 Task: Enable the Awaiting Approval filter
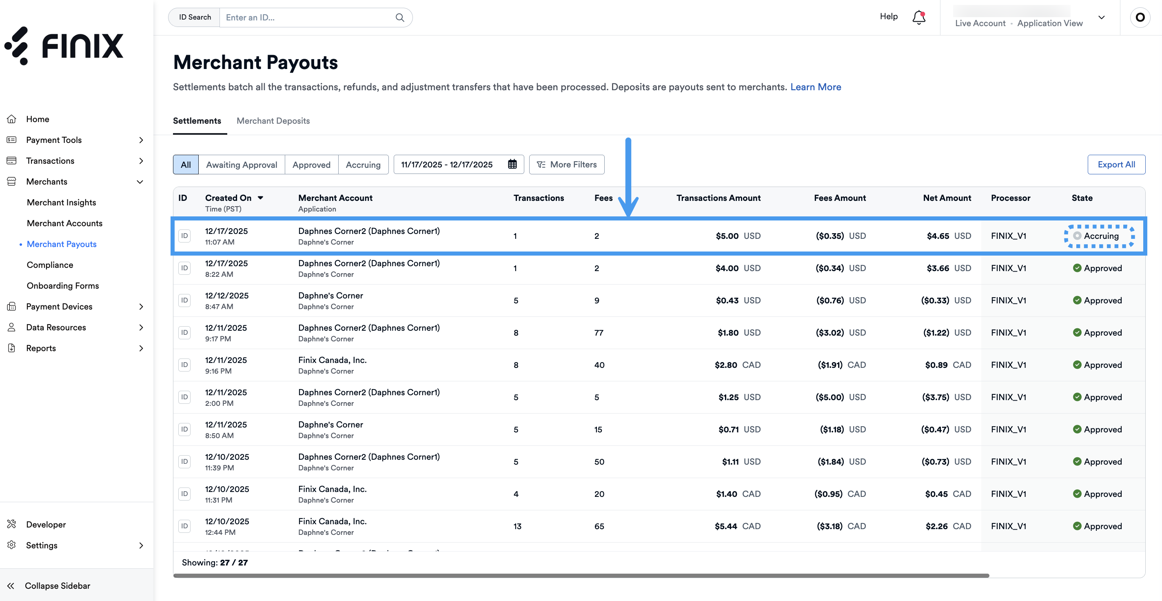[x=242, y=165]
